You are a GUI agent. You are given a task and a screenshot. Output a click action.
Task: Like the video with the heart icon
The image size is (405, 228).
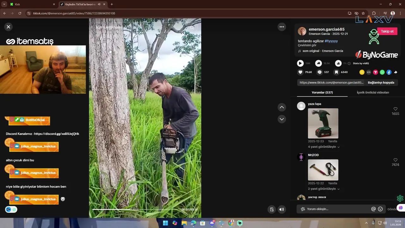300,72
